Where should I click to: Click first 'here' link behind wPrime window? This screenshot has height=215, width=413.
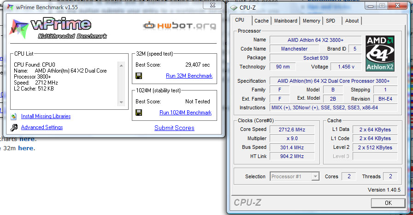coord(27,139)
